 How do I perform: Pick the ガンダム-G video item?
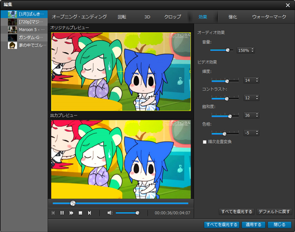(x=24, y=37)
